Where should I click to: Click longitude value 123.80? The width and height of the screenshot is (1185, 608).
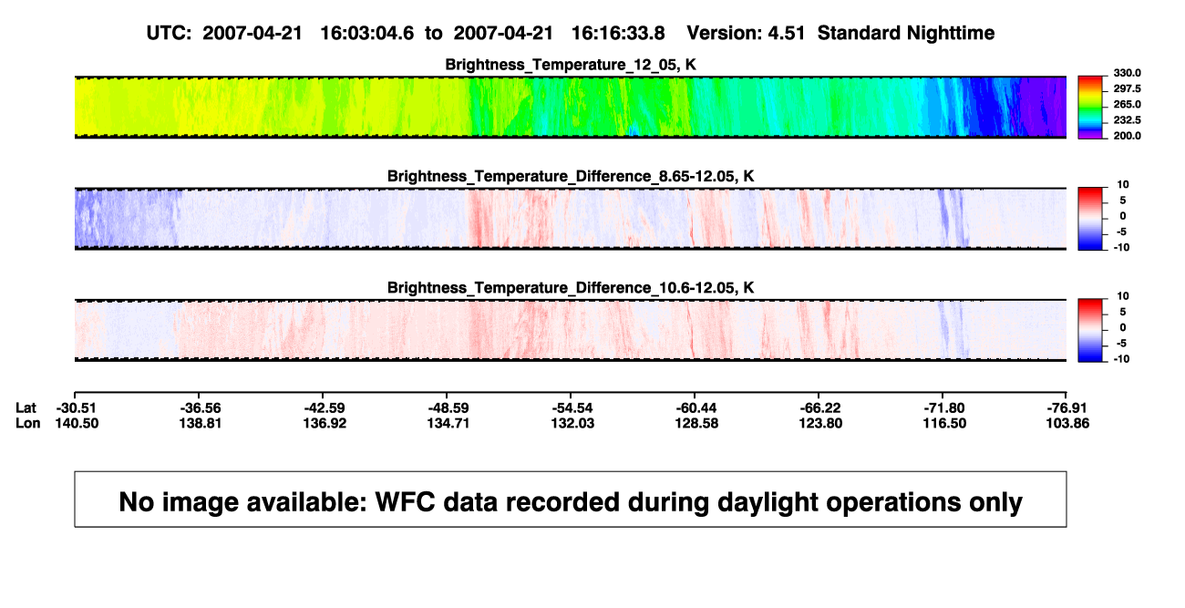(819, 423)
